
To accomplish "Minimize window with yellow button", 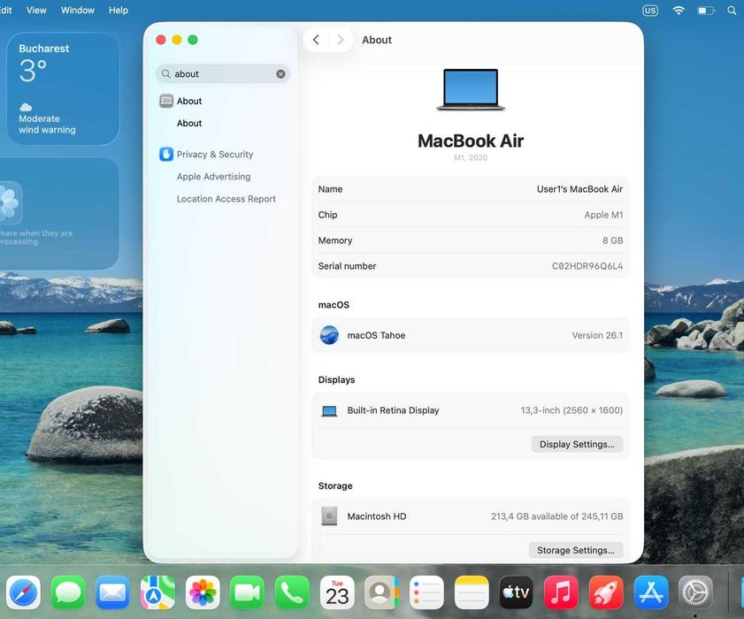I will pos(177,40).
